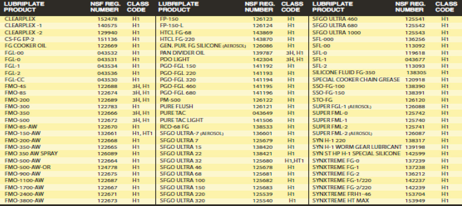Click the SYNXTREME FRH1-46 product name
The image size is (462, 206).
click(342, 194)
